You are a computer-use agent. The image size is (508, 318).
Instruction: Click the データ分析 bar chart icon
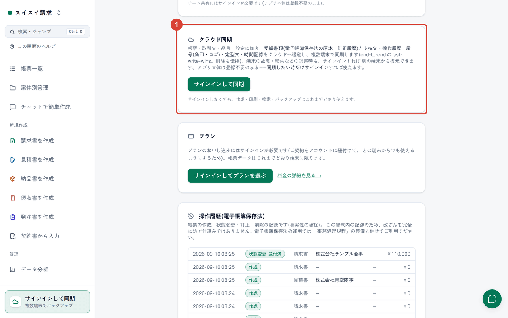point(13,270)
